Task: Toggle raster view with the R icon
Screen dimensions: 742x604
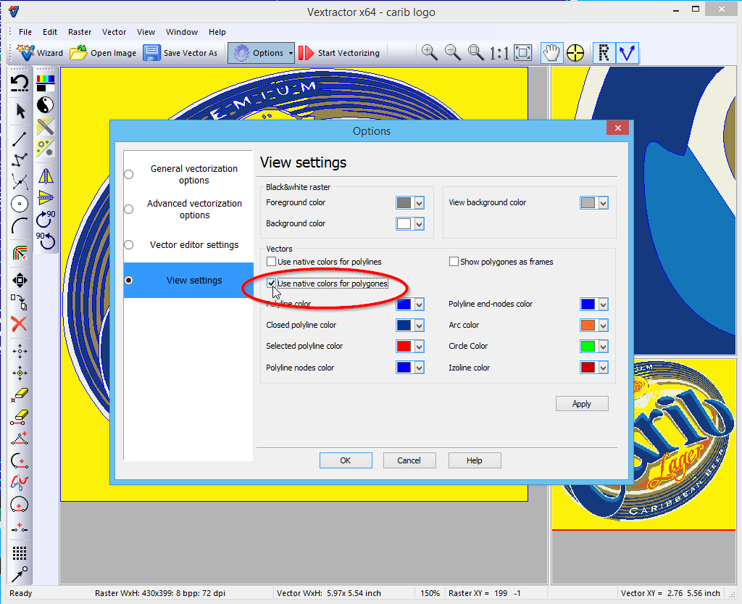Action: [603, 52]
